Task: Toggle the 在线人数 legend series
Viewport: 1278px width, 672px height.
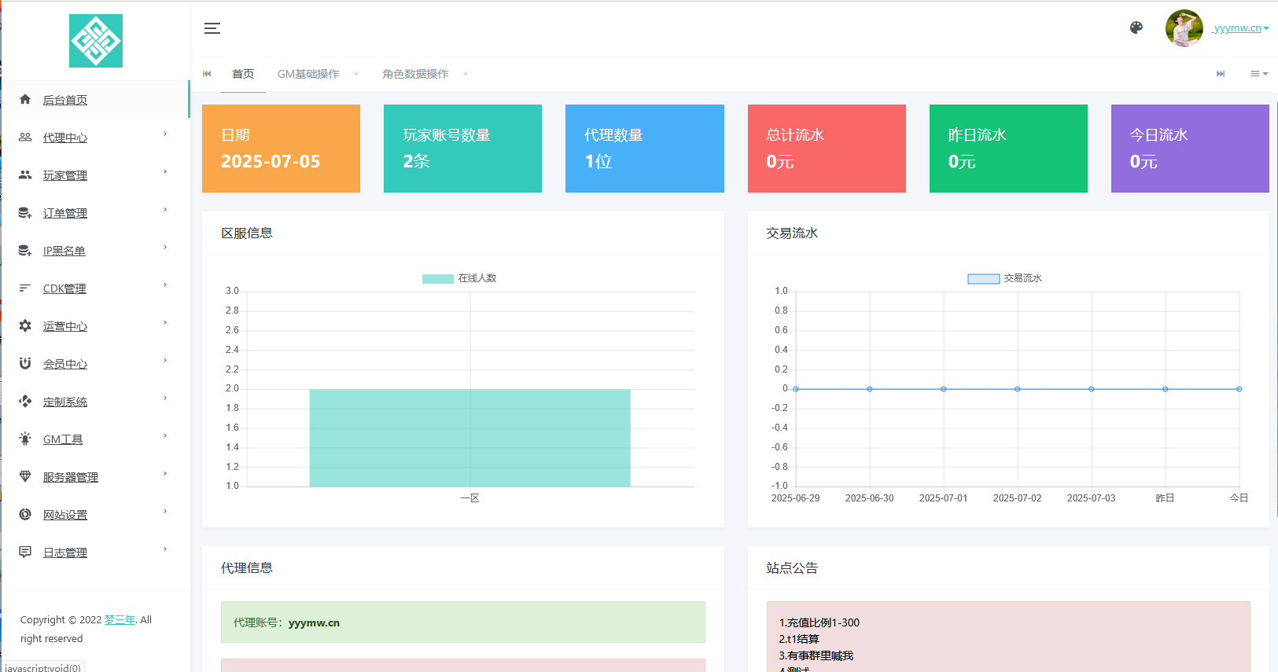Action: coord(459,278)
